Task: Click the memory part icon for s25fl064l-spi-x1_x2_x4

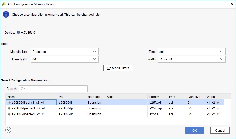Action: pyautogui.click(x=9, y=102)
